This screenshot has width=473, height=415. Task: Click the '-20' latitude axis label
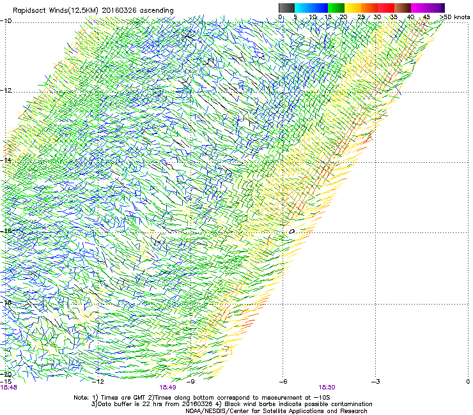[6, 374]
